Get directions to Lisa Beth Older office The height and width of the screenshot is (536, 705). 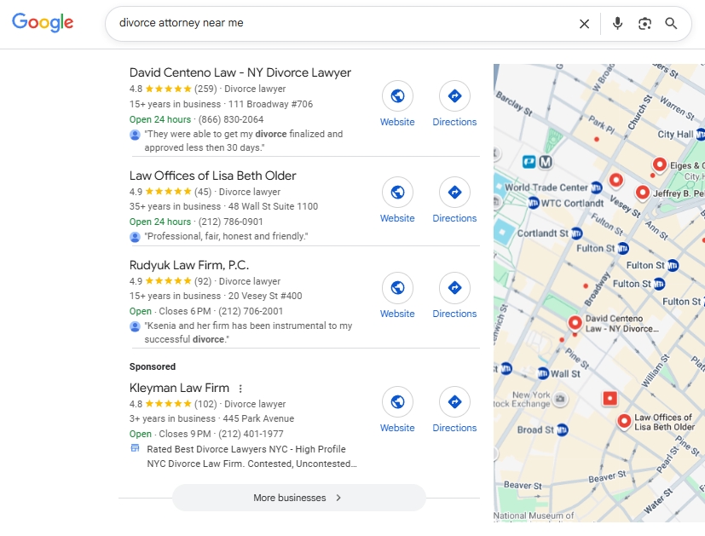pos(454,193)
